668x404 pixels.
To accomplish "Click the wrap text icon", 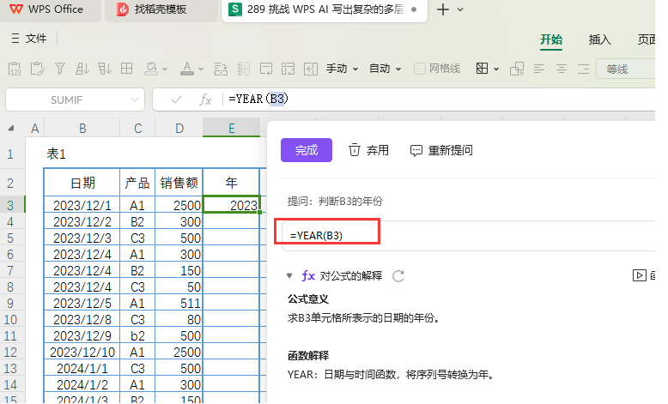I will 266,69.
